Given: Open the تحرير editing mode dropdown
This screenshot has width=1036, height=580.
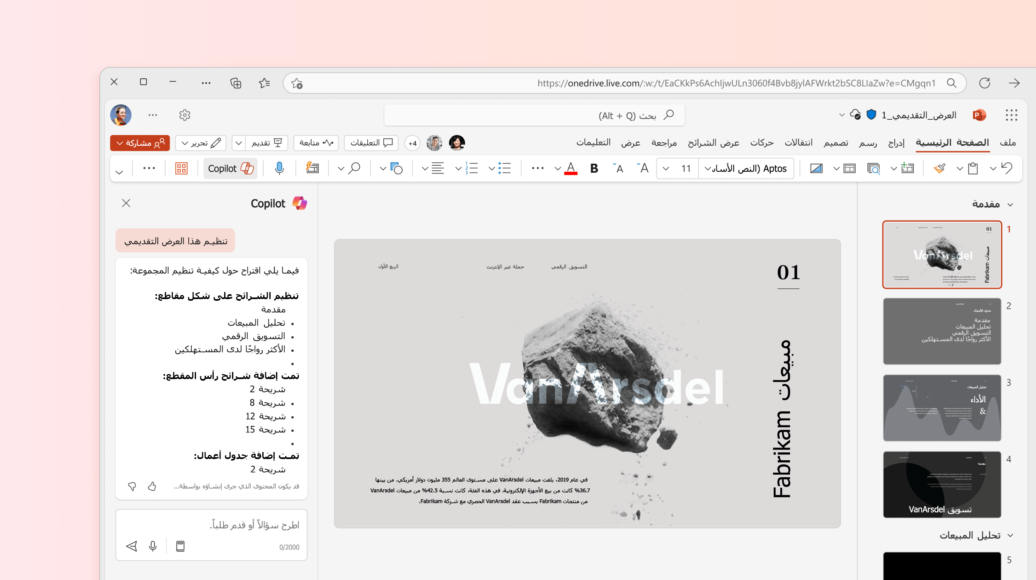Looking at the screenshot, I should point(201,143).
